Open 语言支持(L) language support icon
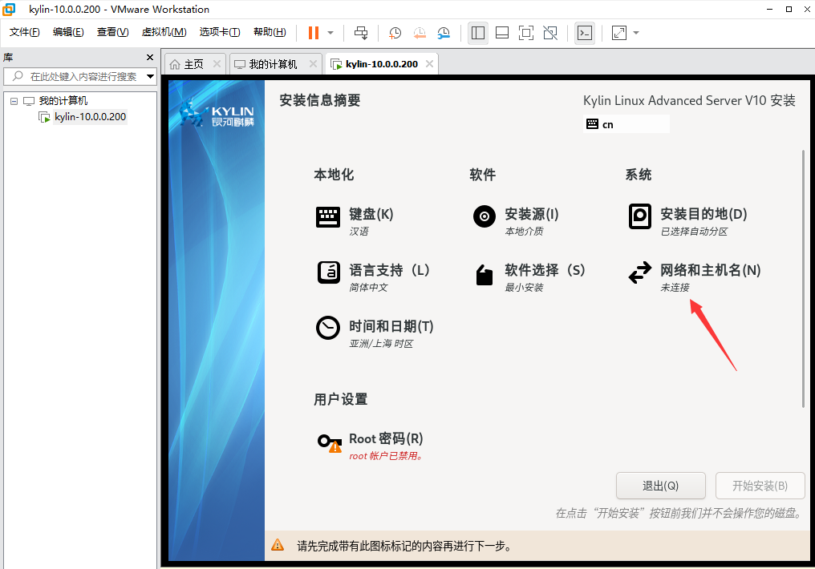Viewport: 815px width, 569px height. pos(329,272)
